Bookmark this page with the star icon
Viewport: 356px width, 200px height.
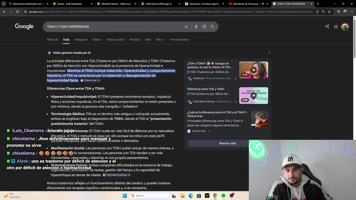pos(329,12)
